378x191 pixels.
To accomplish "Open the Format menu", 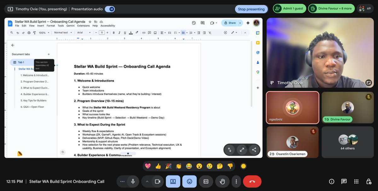I will pos(51,26).
